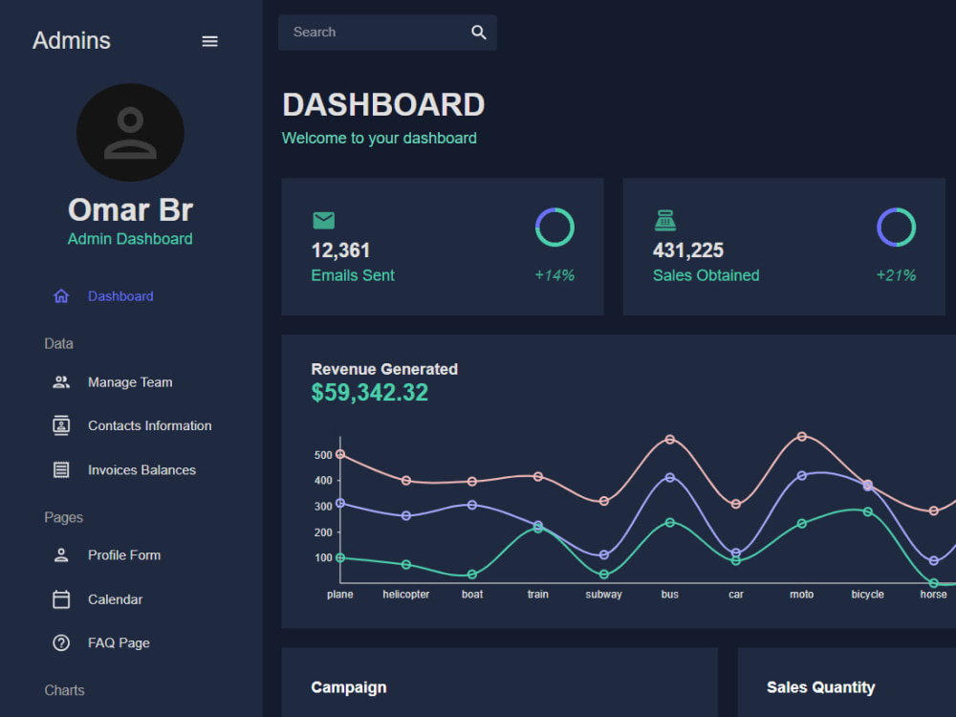
Task: Click the Campaign card heading
Action: pos(349,687)
